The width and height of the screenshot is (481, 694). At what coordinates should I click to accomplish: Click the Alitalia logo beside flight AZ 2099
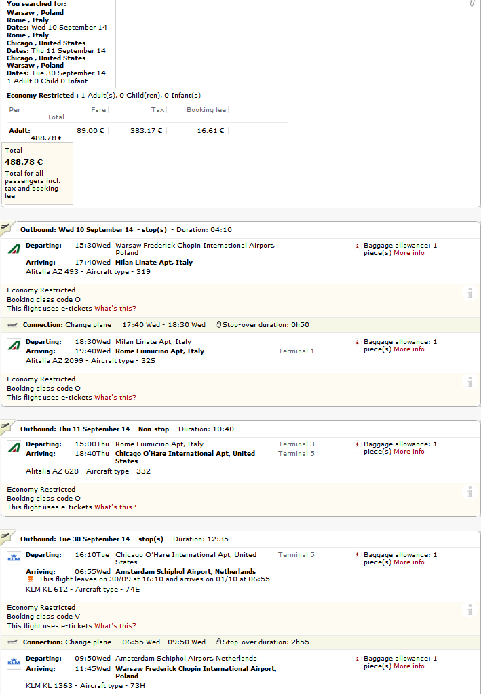click(14, 346)
